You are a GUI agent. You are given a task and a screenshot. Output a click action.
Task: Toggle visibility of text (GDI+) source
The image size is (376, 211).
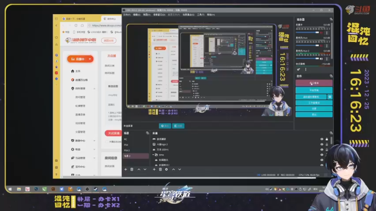[x=322, y=150]
